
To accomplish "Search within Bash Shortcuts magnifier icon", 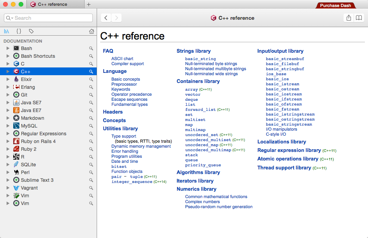I will click(x=91, y=56).
